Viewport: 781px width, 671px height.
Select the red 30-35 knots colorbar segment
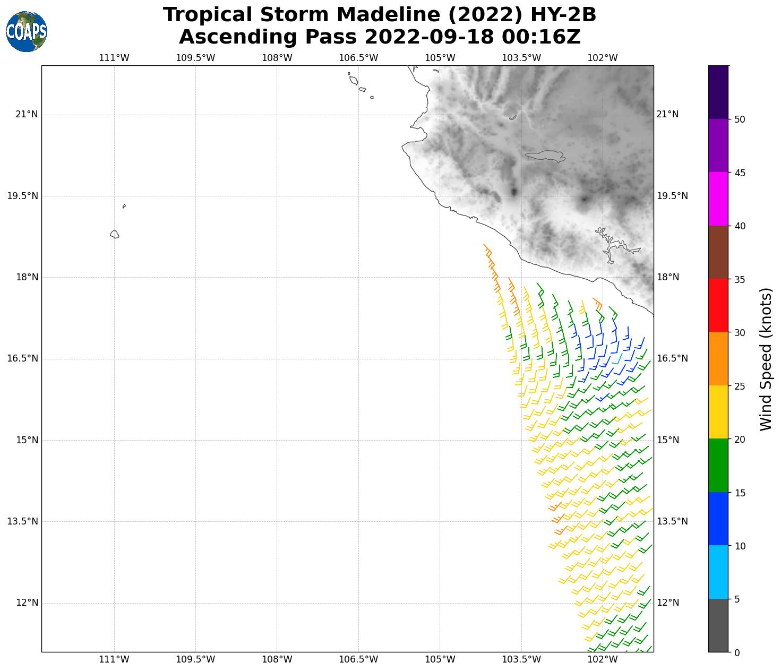pyautogui.click(x=718, y=305)
